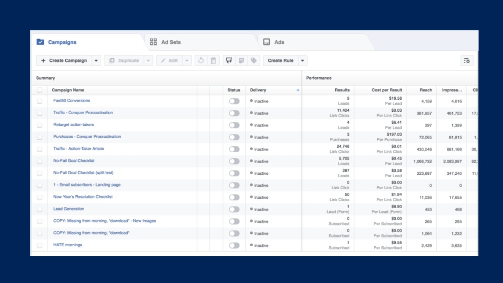Open COPY: Missing from morning - New Images campaign
Screen dimensions: 503x283
coord(105,221)
